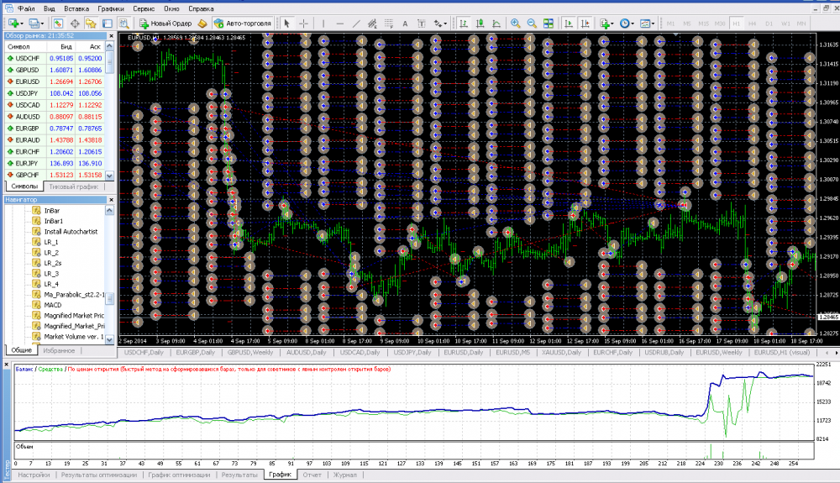Select the MACD item in Navigator
840x483 pixels.
coord(52,305)
